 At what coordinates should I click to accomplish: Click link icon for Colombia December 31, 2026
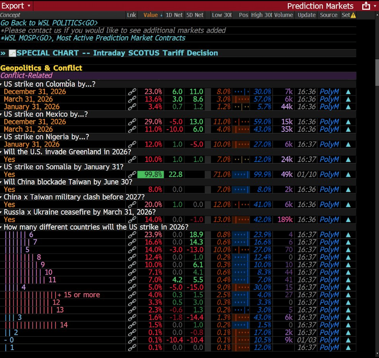(132, 92)
